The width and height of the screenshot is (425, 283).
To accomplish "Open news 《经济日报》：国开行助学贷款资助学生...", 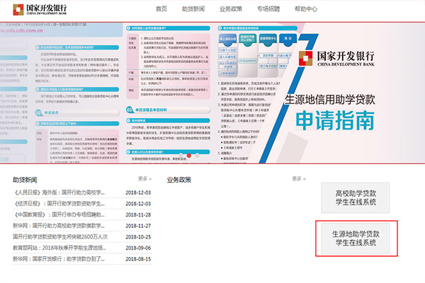I will (59, 204).
